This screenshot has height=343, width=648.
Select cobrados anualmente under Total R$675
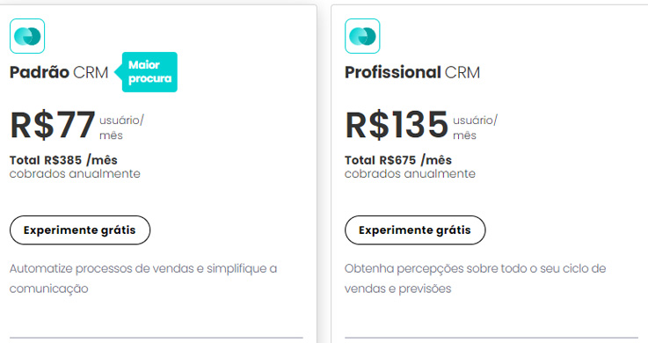pyautogui.click(x=410, y=173)
